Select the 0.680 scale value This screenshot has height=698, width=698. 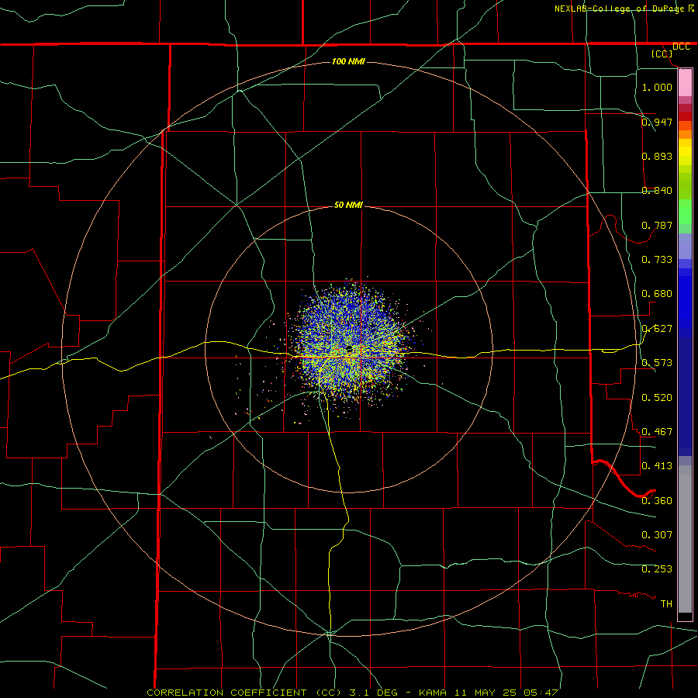click(x=657, y=293)
